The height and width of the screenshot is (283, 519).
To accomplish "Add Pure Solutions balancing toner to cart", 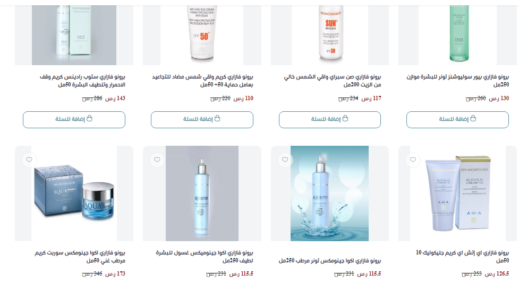I will click(457, 120).
